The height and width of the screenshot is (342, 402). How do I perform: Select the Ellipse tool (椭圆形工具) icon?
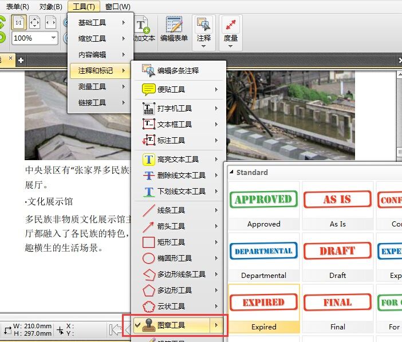click(148, 258)
